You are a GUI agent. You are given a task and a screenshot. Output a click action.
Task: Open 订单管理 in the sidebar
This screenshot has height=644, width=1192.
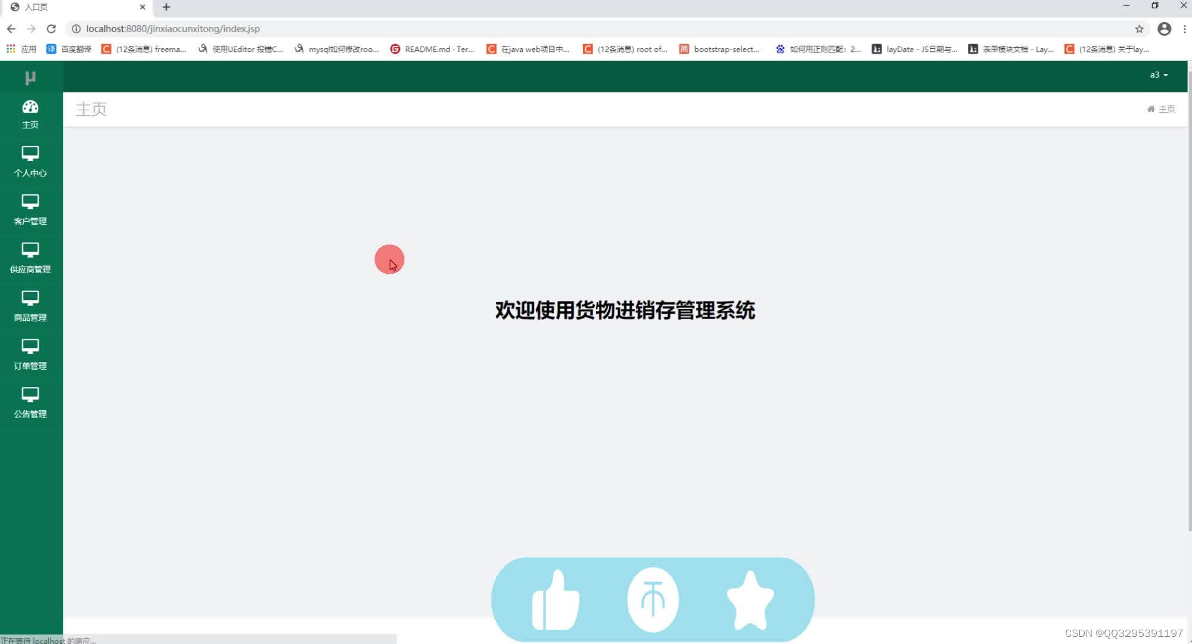coord(30,355)
